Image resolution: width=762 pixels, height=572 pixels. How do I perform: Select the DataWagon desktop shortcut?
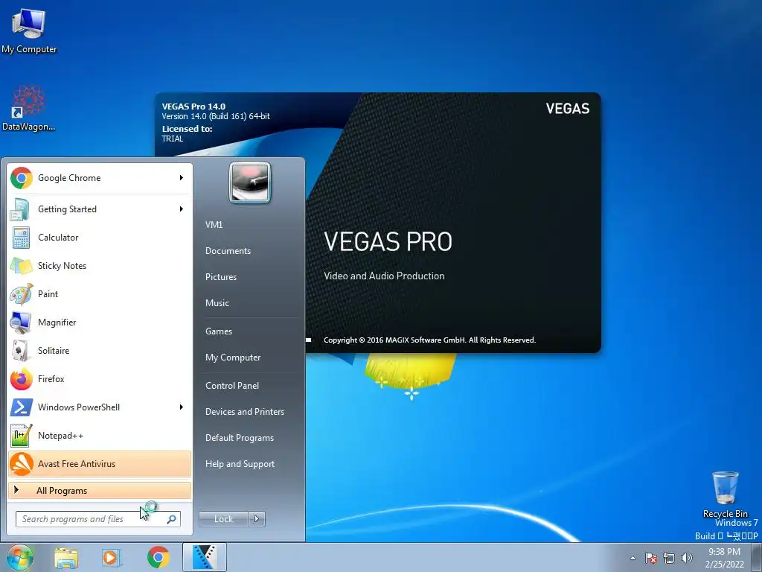click(29, 108)
